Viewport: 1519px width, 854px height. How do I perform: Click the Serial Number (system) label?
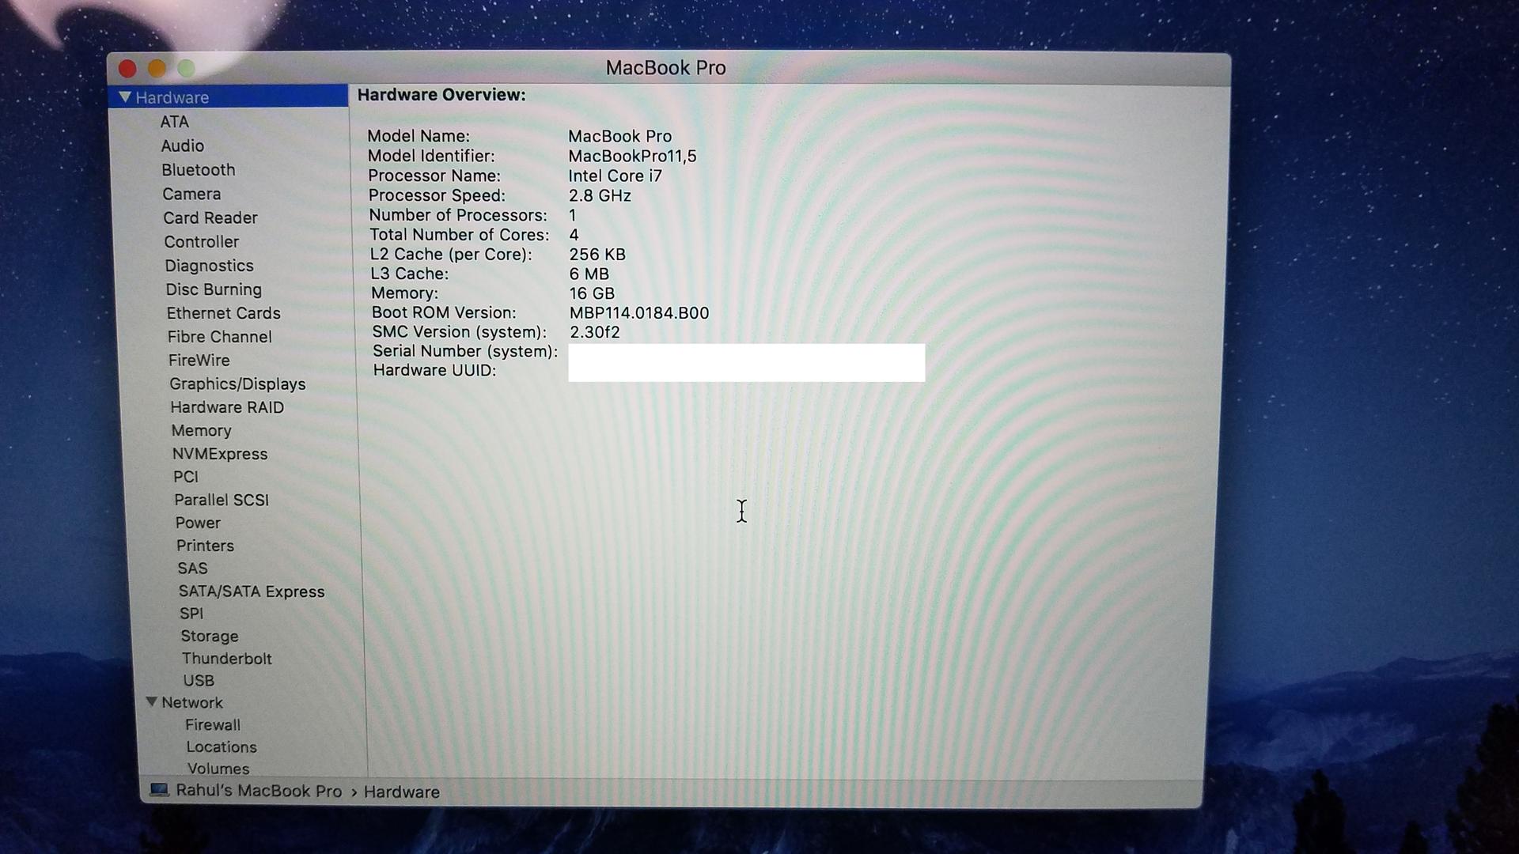(x=464, y=351)
